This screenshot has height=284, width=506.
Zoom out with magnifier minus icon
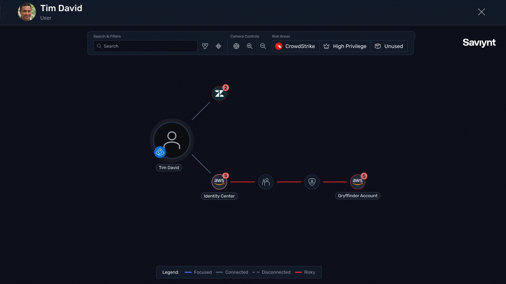[x=263, y=46]
